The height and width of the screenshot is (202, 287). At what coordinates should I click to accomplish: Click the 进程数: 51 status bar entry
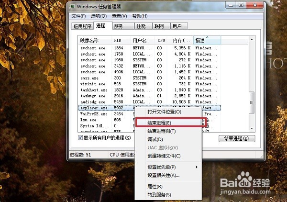[80, 155]
